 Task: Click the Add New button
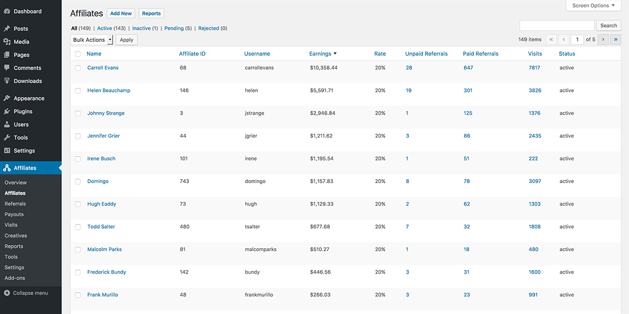pyautogui.click(x=121, y=13)
